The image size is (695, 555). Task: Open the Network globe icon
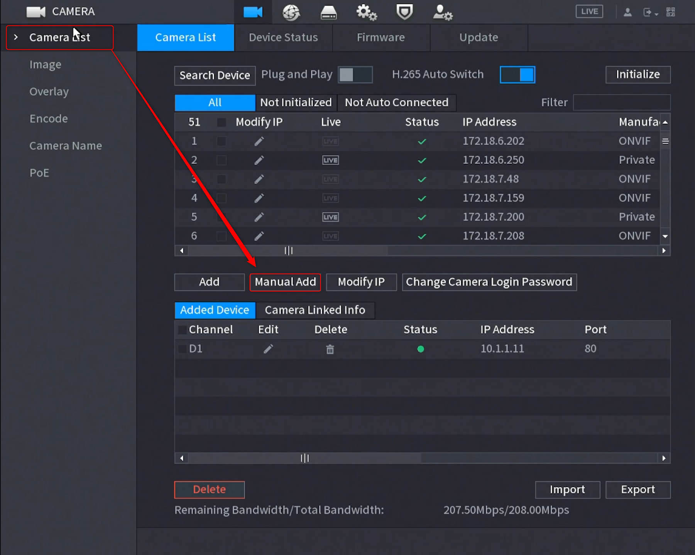coord(291,12)
